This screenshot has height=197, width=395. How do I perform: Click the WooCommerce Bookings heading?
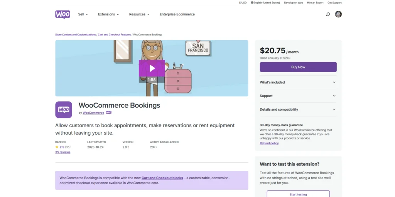coord(119,105)
